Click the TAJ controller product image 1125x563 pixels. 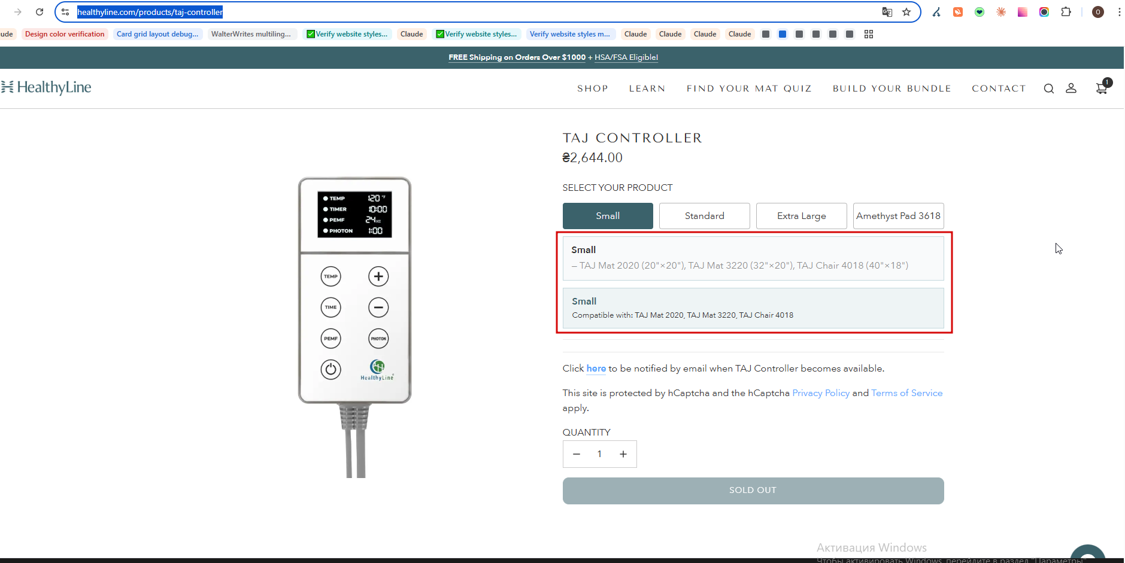tap(355, 327)
